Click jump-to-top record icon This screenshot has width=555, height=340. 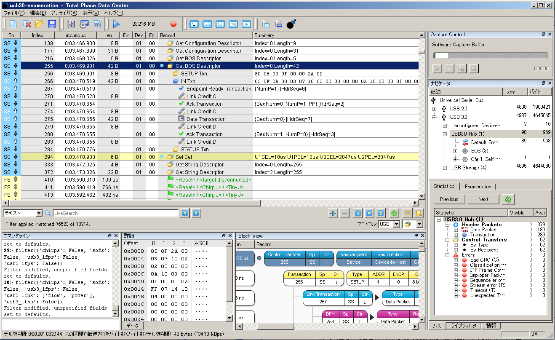358,213
